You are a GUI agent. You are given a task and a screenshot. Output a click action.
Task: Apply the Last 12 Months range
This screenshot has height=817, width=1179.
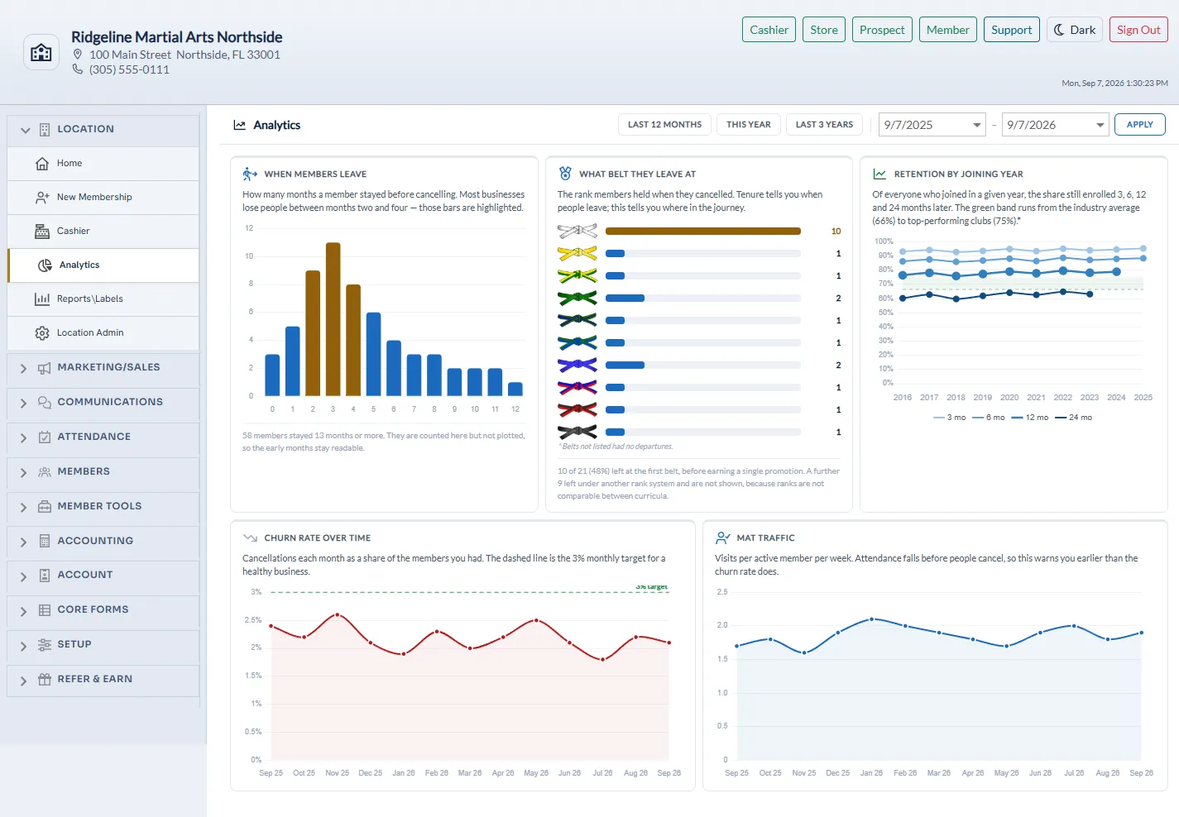point(664,125)
